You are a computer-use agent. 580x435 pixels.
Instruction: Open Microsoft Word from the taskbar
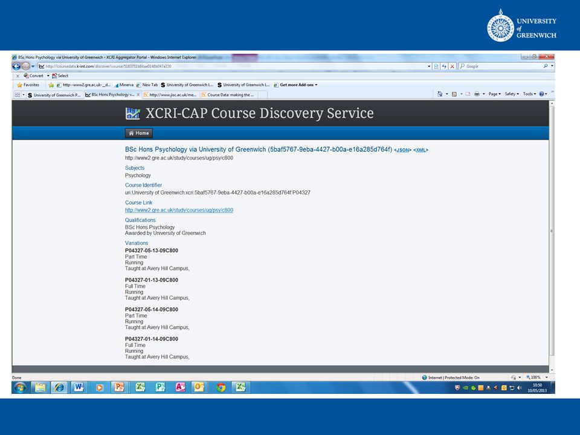(79, 387)
